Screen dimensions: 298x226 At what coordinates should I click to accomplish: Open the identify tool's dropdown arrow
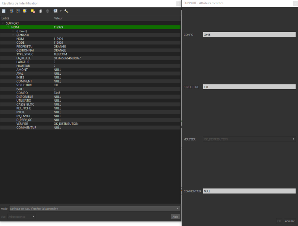(60, 11)
